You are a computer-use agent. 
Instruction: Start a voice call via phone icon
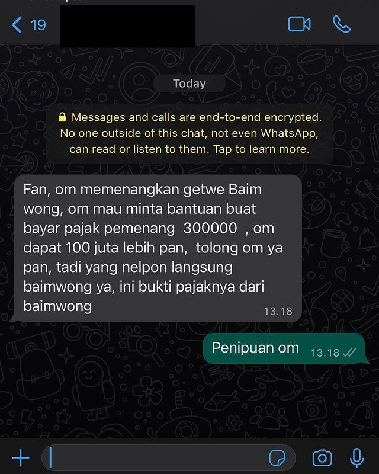pyautogui.click(x=342, y=24)
